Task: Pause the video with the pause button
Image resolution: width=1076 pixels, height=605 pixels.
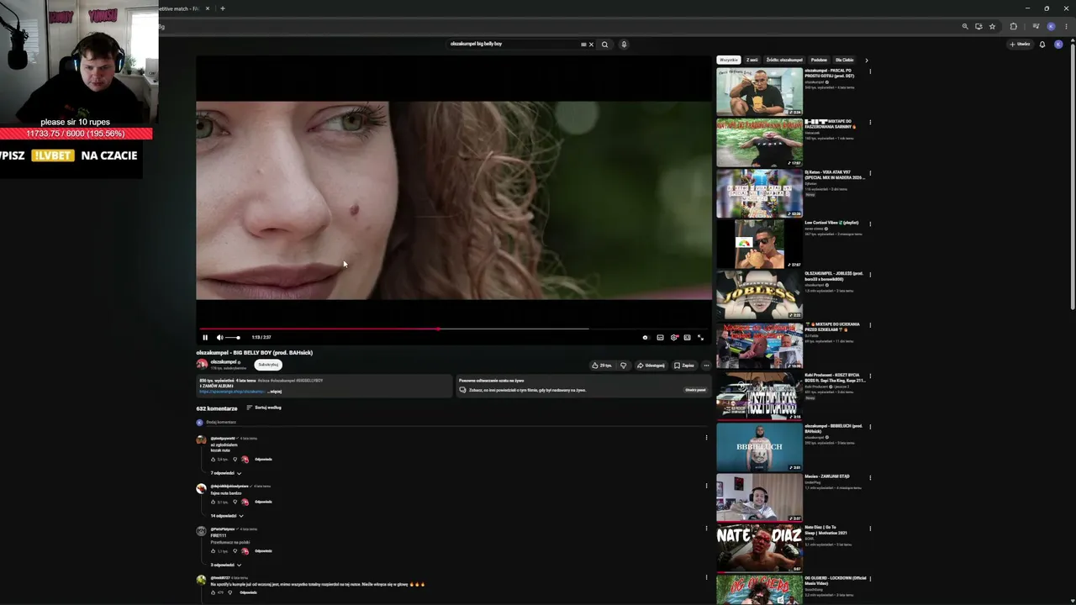Action: click(x=205, y=338)
